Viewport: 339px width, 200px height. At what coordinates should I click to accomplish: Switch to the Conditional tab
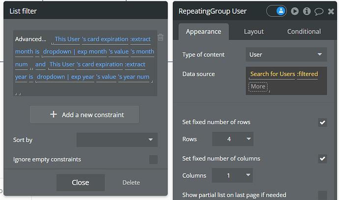(x=304, y=32)
